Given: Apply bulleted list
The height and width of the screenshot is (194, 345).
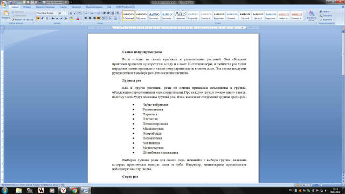Looking at the screenshot, I should (x=87, y=13).
